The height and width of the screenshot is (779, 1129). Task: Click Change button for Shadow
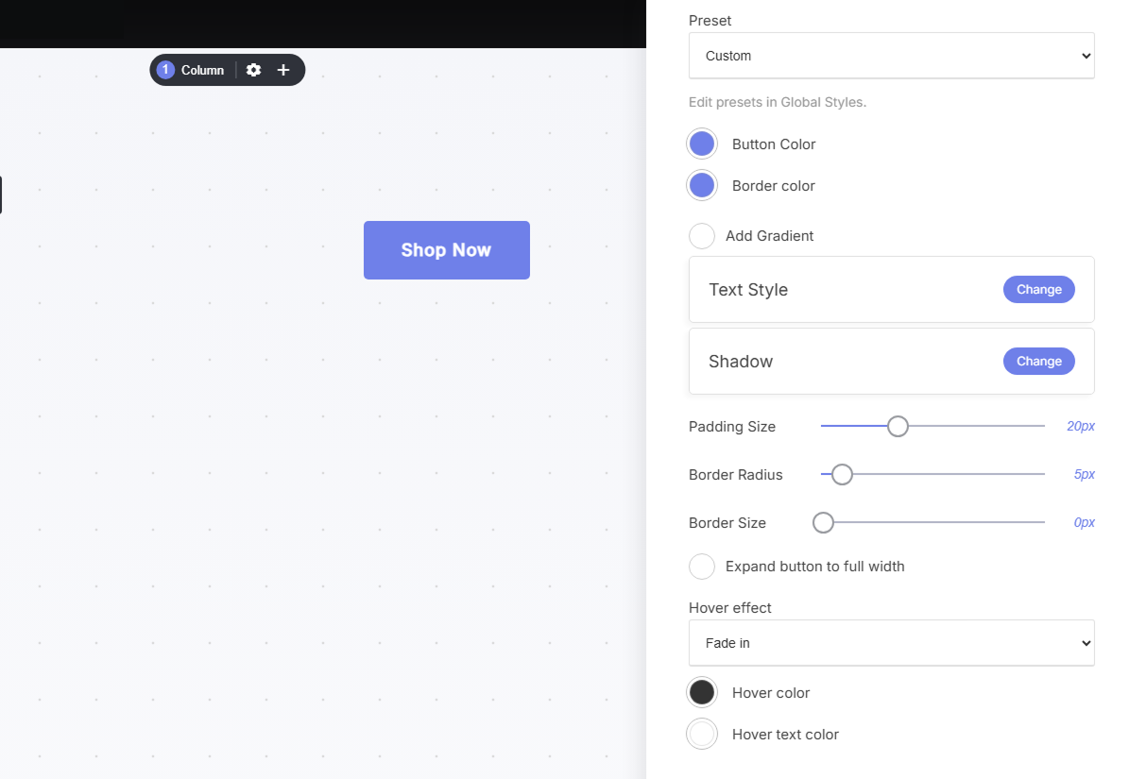click(x=1039, y=361)
